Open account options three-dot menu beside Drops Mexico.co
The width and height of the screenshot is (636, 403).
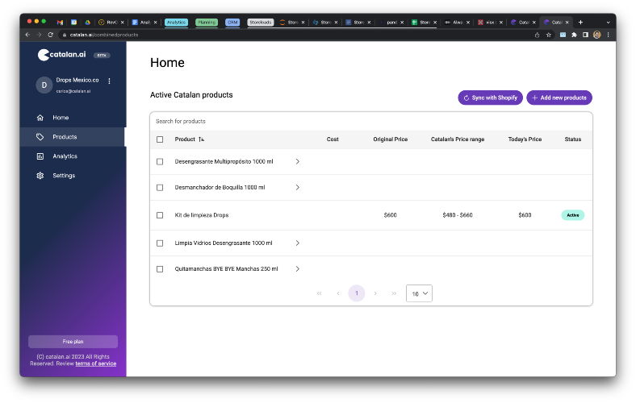coord(109,81)
